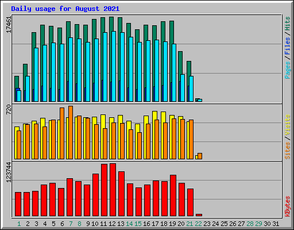The width and height of the screenshot is (294, 230).
Task: Select day label 6 on the axis
Action: [62, 224]
